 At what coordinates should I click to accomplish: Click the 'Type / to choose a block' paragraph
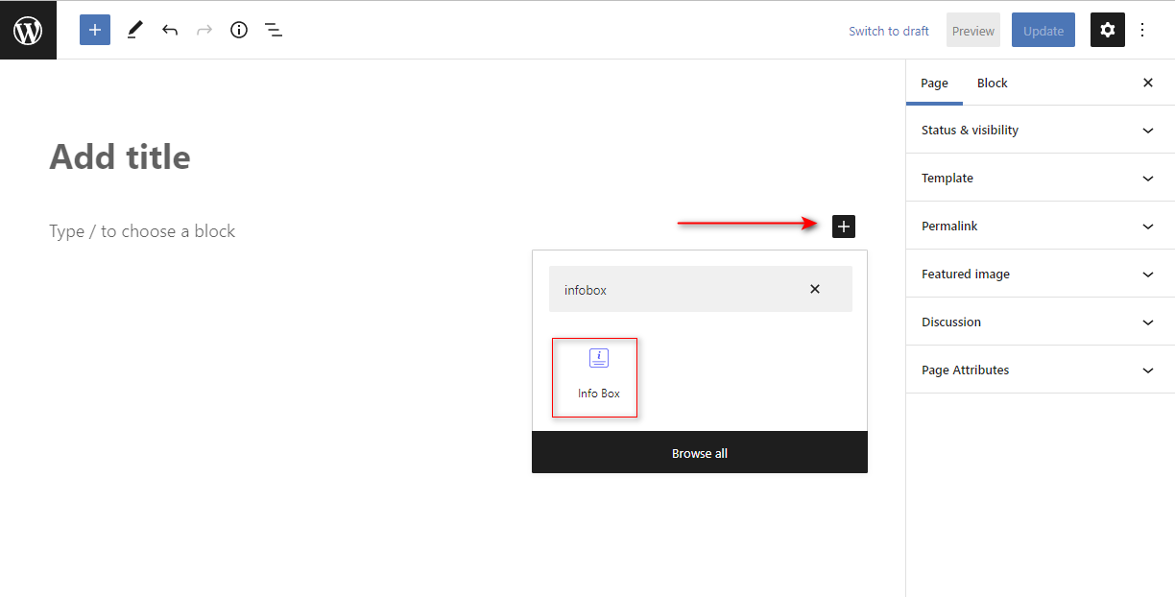pyautogui.click(x=142, y=231)
